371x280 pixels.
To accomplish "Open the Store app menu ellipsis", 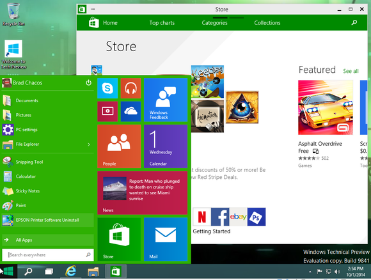I will click(93, 9).
